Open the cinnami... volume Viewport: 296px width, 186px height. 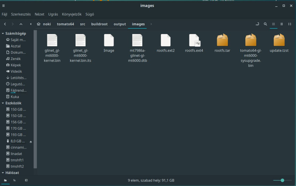16,147
